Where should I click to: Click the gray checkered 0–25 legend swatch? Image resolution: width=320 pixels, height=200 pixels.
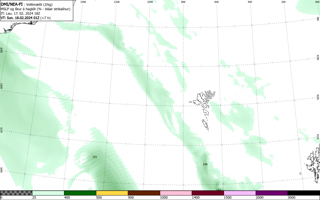16,193
